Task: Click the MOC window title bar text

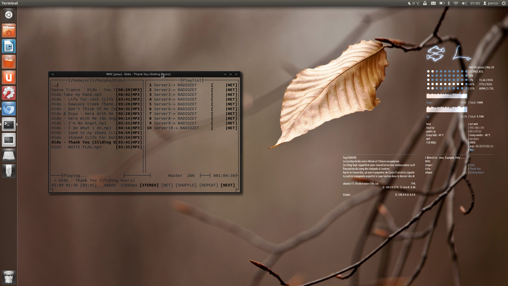Action: [138, 74]
